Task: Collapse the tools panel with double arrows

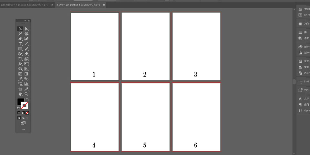Action: (25, 21)
